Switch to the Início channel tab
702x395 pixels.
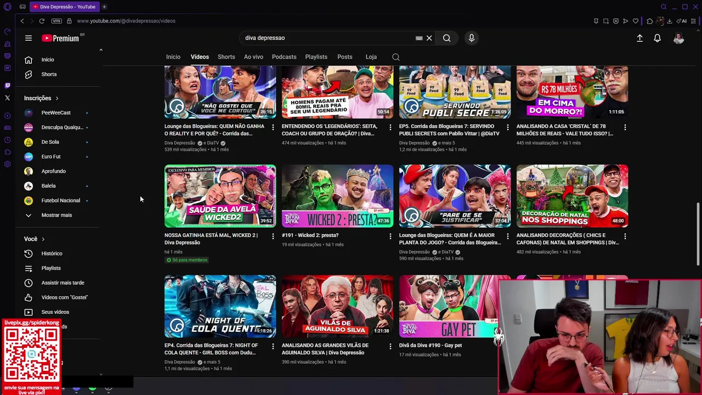[x=173, y=57]
